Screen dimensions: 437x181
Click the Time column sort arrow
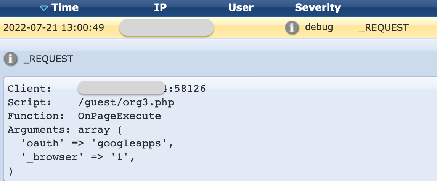pyautogui.click(x=44, y=8)
